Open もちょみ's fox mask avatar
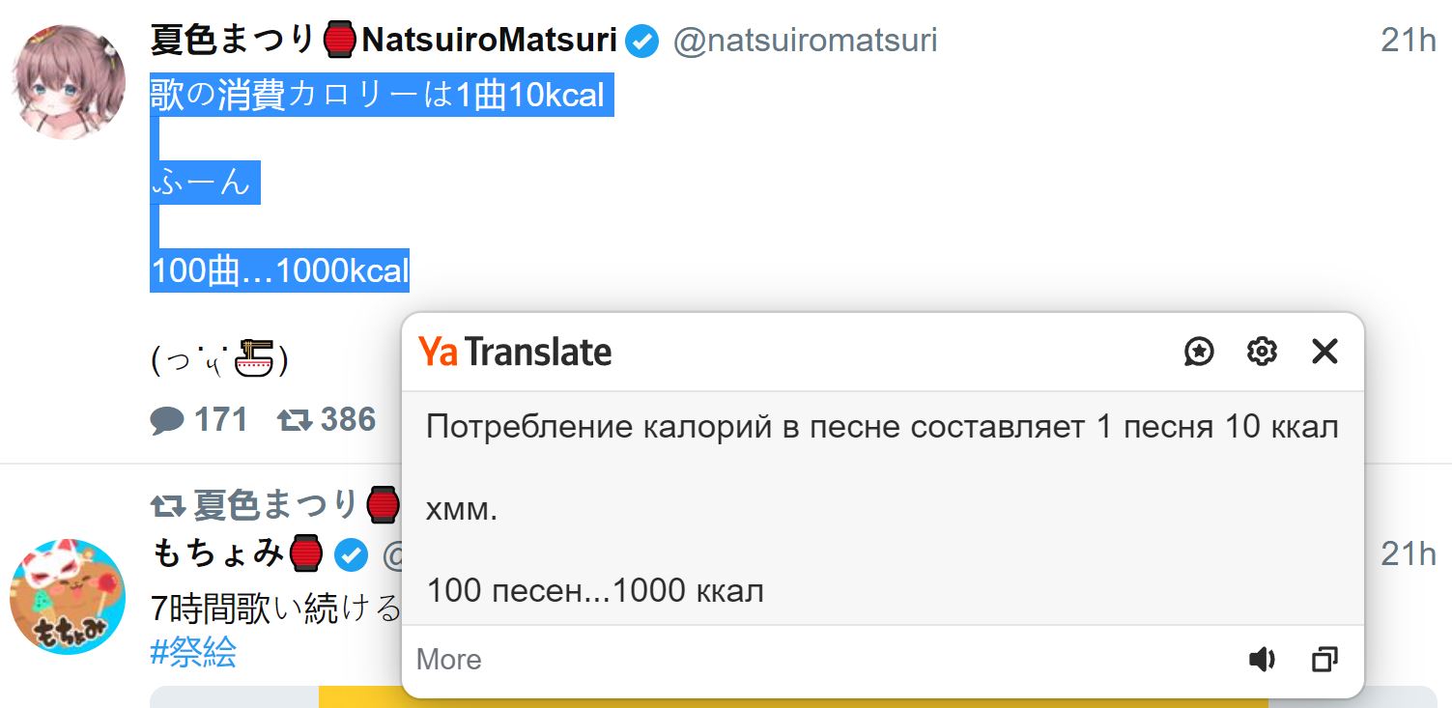1452x708 pixels. tap(68, 596)
